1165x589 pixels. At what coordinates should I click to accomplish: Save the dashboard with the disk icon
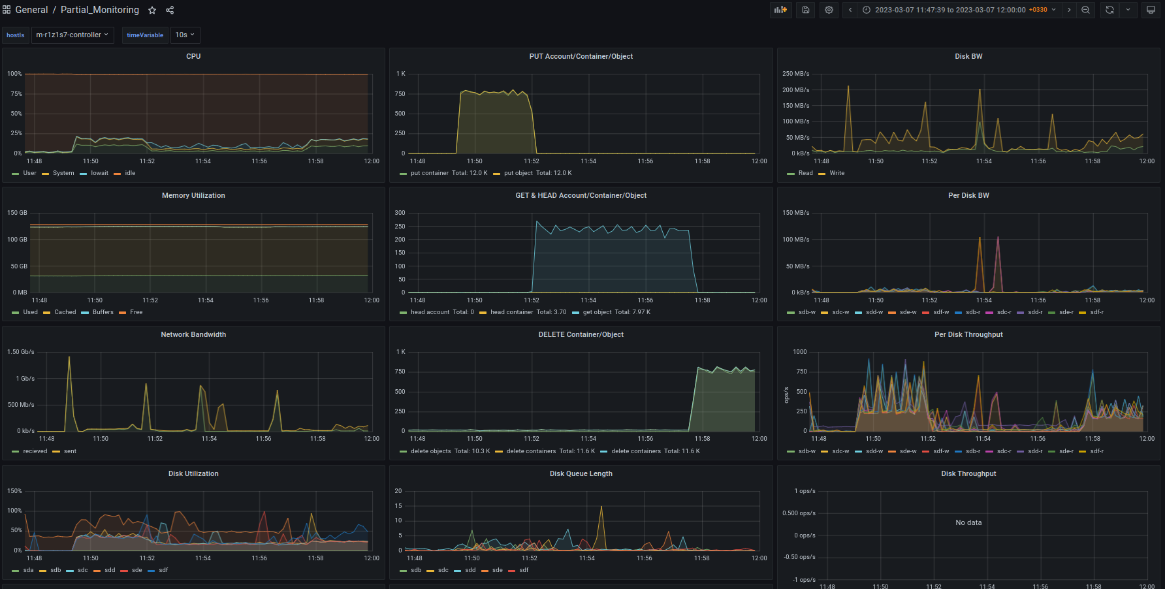pyautogui.click(x=806, y=10)
